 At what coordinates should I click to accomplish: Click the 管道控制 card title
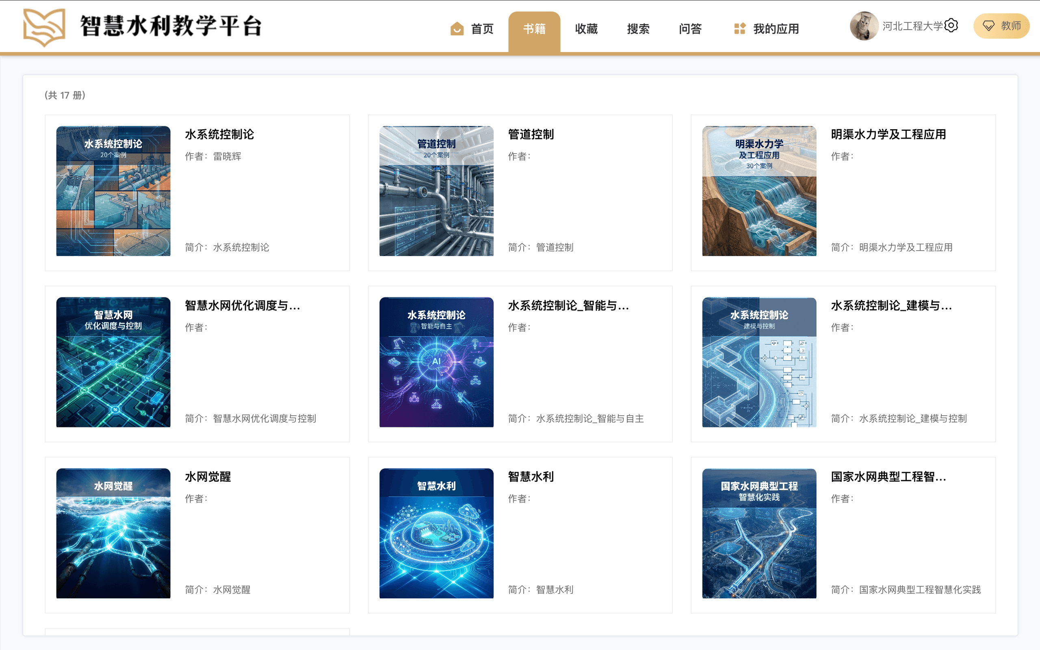(531, 134)
